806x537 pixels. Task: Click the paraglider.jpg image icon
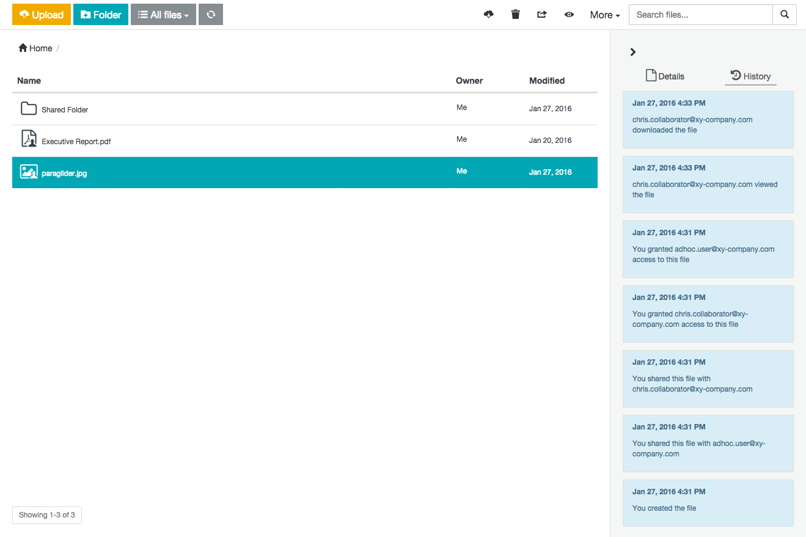(x=29, y=172)
